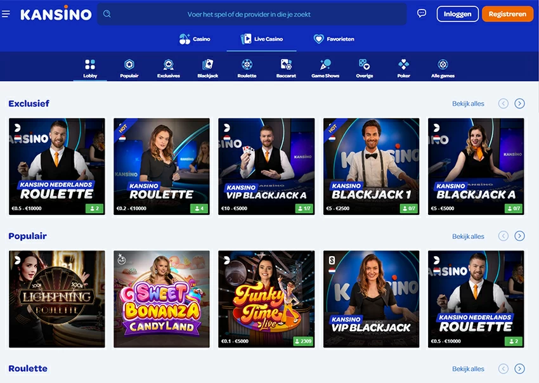Open the chat support bubble

pyautogui.click(x=422, y=13)
